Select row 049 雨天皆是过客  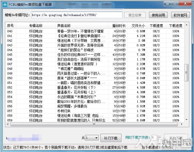point(95,73)
